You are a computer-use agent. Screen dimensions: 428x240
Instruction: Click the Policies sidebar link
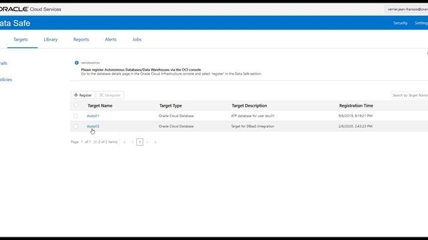coord(6,80)
